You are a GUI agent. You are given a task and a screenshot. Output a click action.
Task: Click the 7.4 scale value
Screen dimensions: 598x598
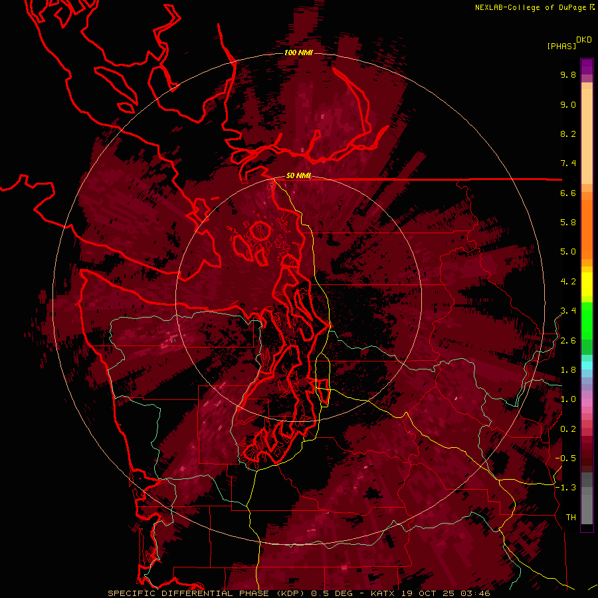(x=568, y=163)
